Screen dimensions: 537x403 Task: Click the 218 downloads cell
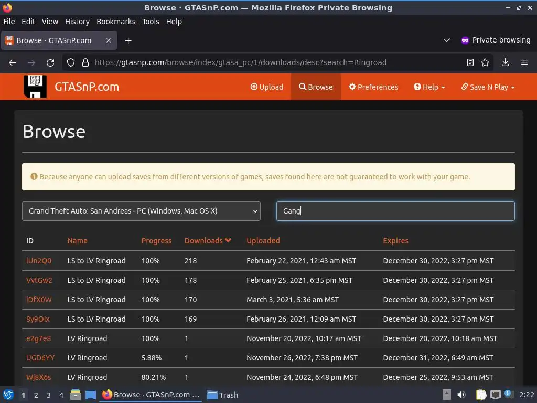click(190, 261)
